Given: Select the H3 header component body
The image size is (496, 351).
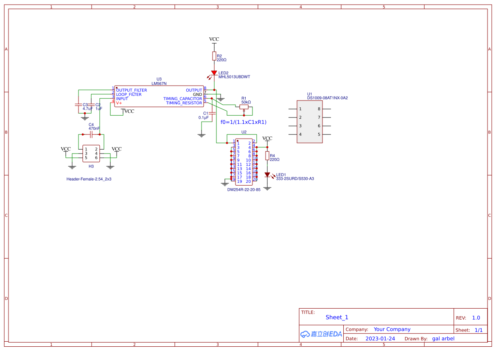Looking at the screenshot, I should click(x=91, y=153).
